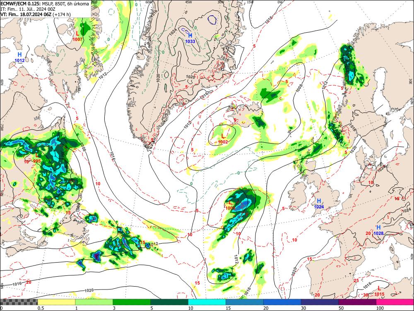Click the red '1002' low pressure value near Iceland

223,142
